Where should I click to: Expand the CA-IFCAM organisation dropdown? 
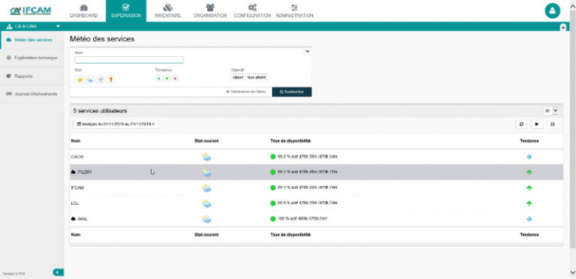58,26
